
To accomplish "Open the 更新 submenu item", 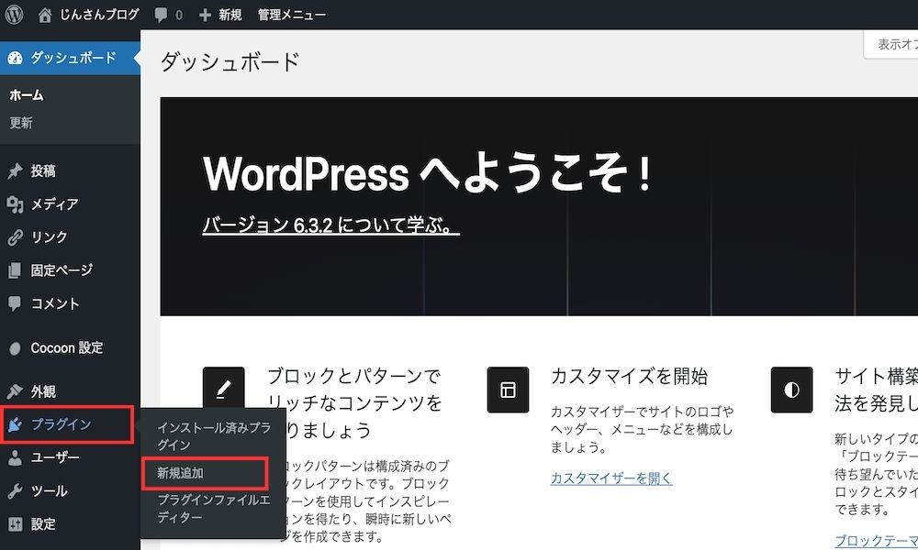I will tap(21, 123).
